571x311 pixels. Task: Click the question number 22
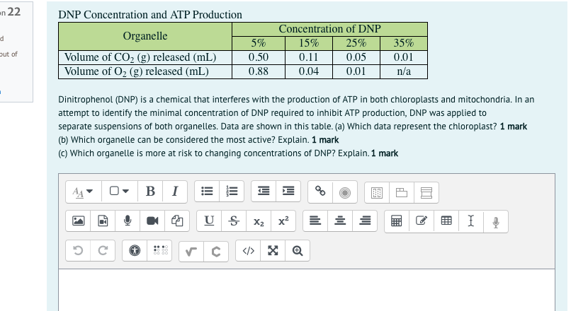pyautogui.click(x=14, y=11)
